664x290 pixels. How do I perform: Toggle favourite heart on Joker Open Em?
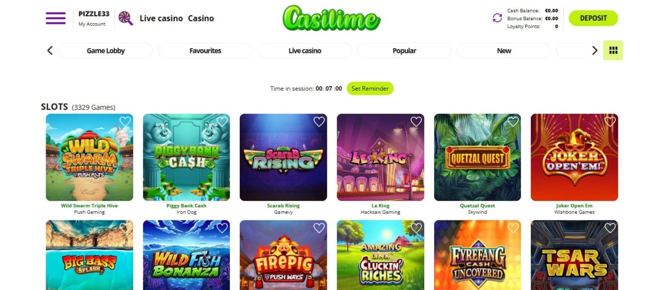[610, 121]
